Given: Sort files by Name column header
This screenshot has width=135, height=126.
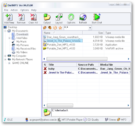Looking at the screenshot, I should click(x=62, y=33).
